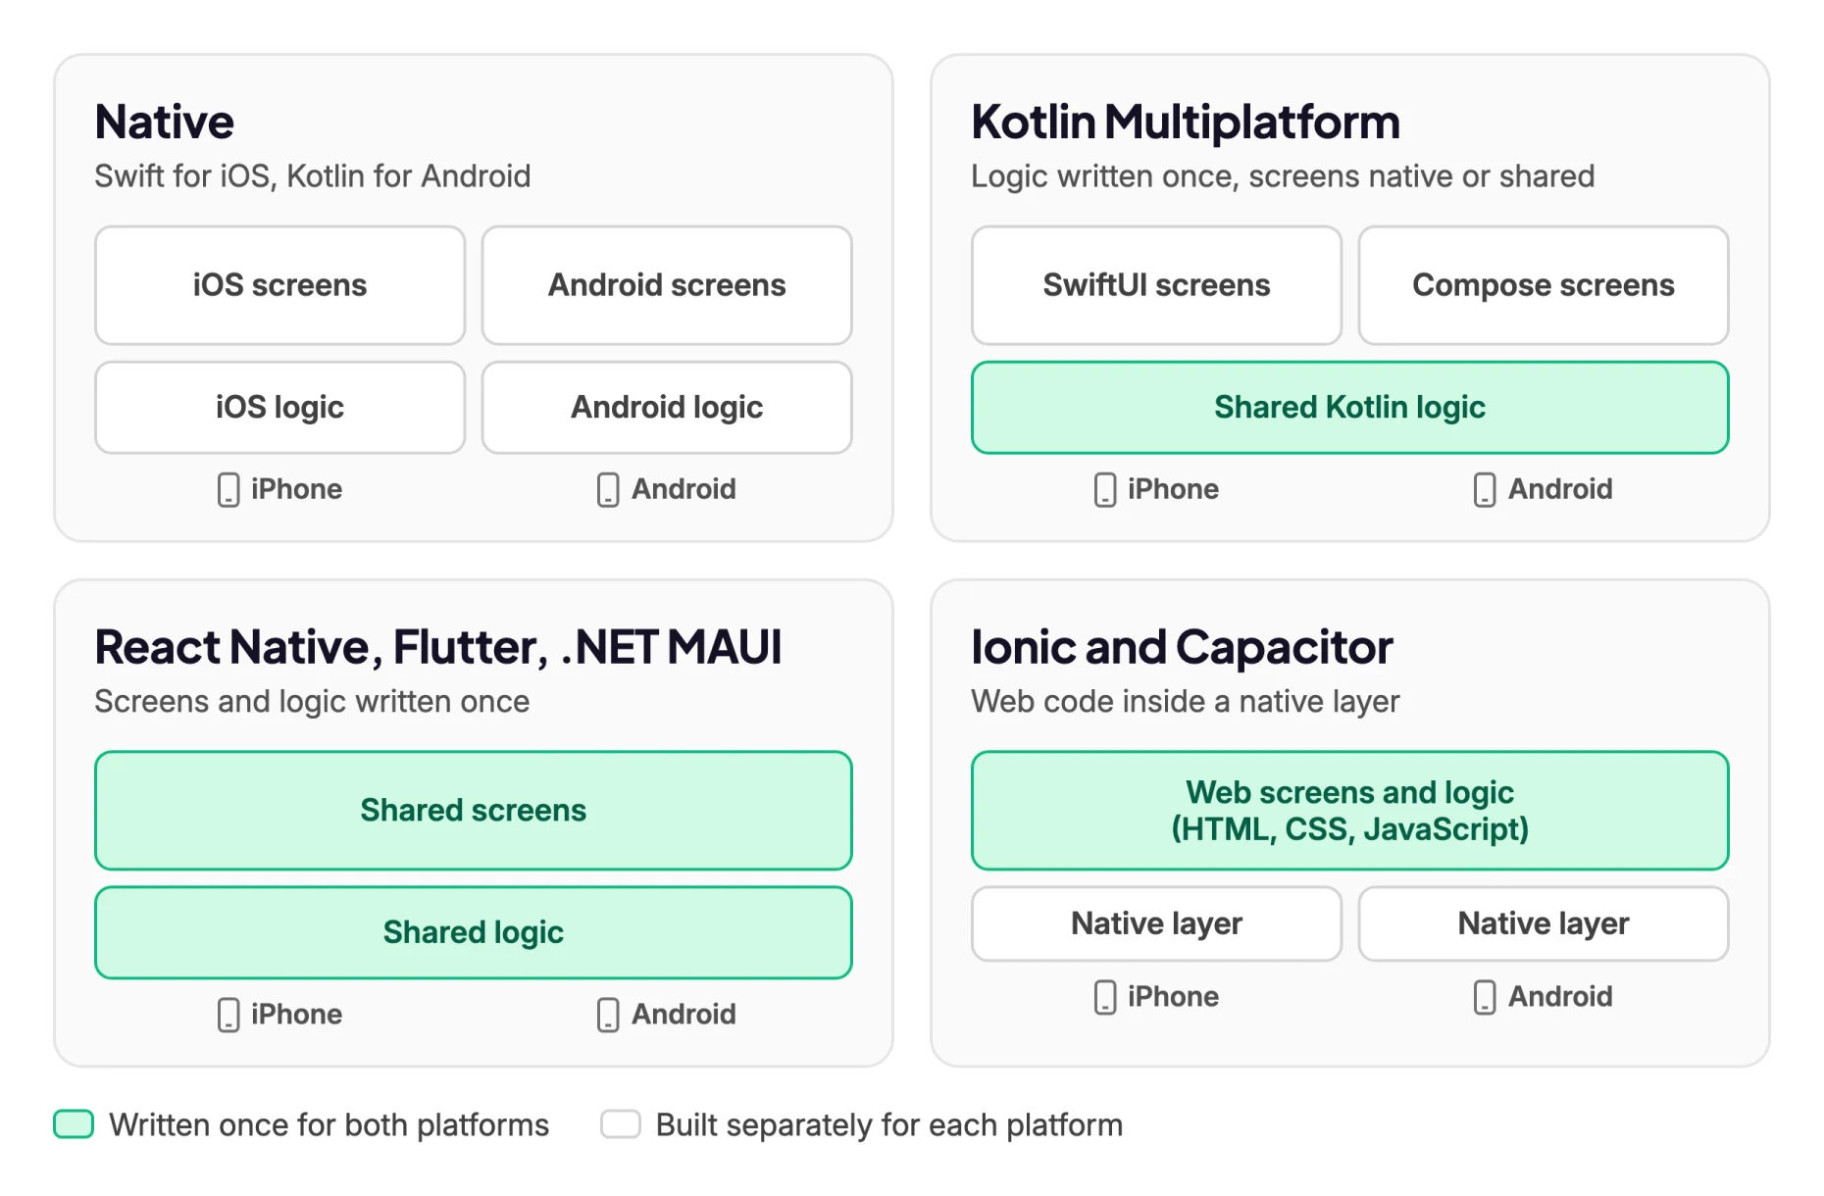This screenshot has height=1196, width=1824.
Task: Select the iOS screens box
Action: (280, 285)
